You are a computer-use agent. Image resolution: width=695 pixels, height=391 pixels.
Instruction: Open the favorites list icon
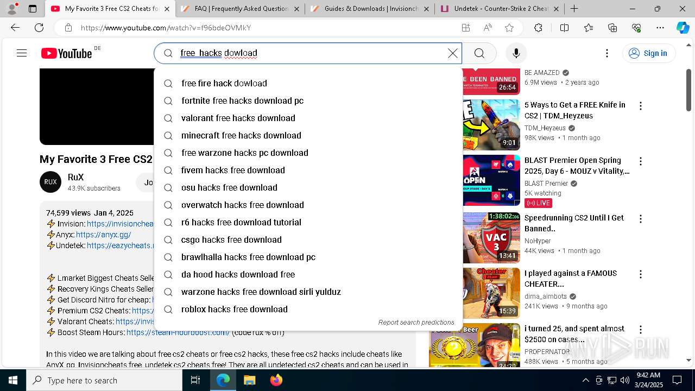(589, 28)
